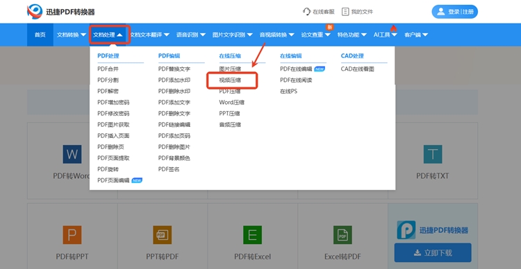Open the PDF转Word link
Viewport: 521px width, 269px height.
[72, 176]
